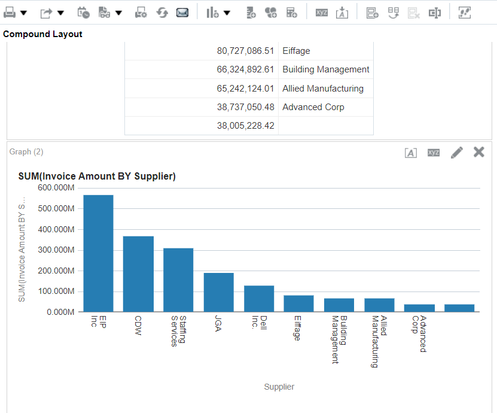Image resolution: width=497 pixels, height=413 pixels.
Task: Click the Allied Manufacturing x-axis label
Action: pos(379,342)
